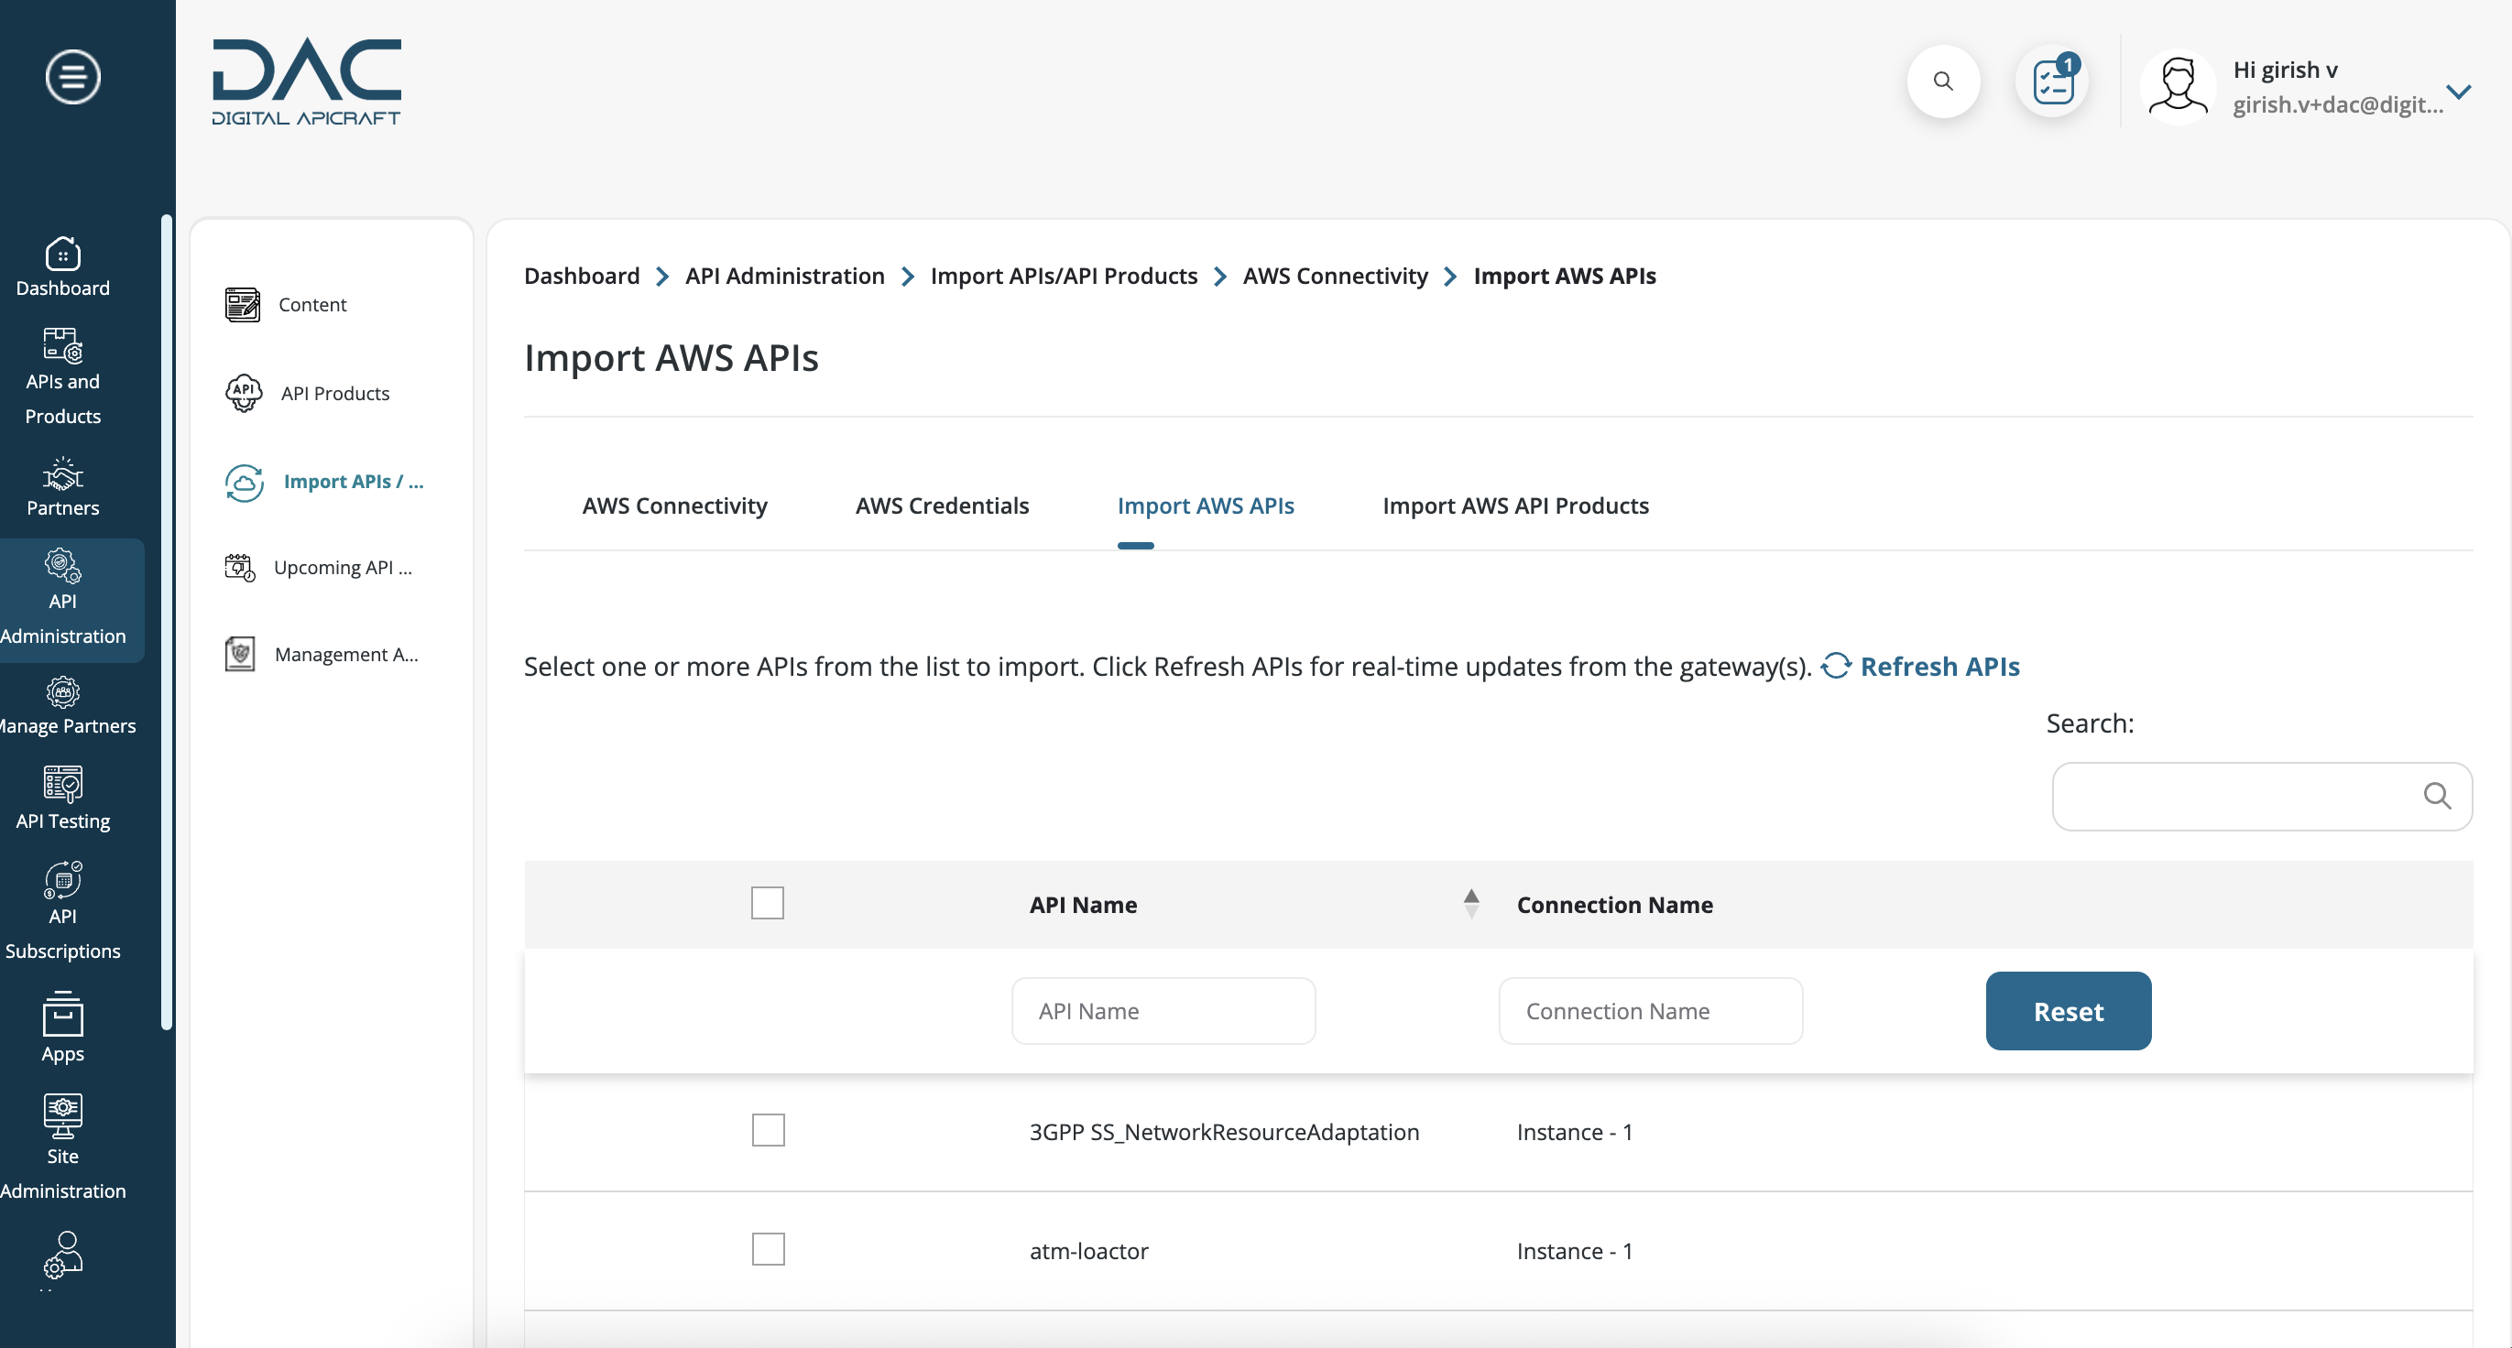Click the Reset button
The image size is (2512, 1348).
pyautogui.click(x=2069, y=1011)
